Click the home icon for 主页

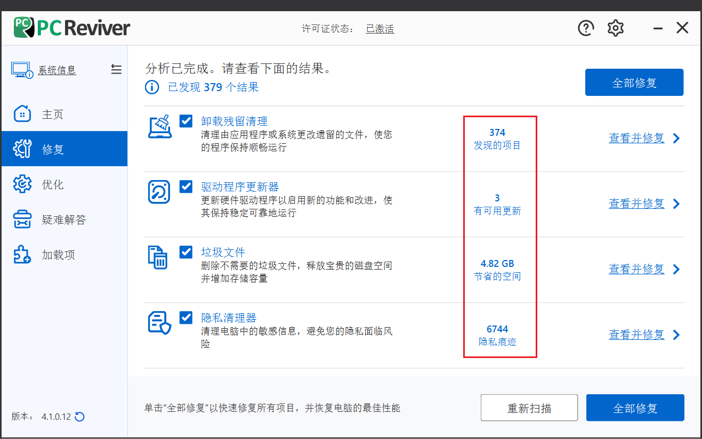(22, 114)
